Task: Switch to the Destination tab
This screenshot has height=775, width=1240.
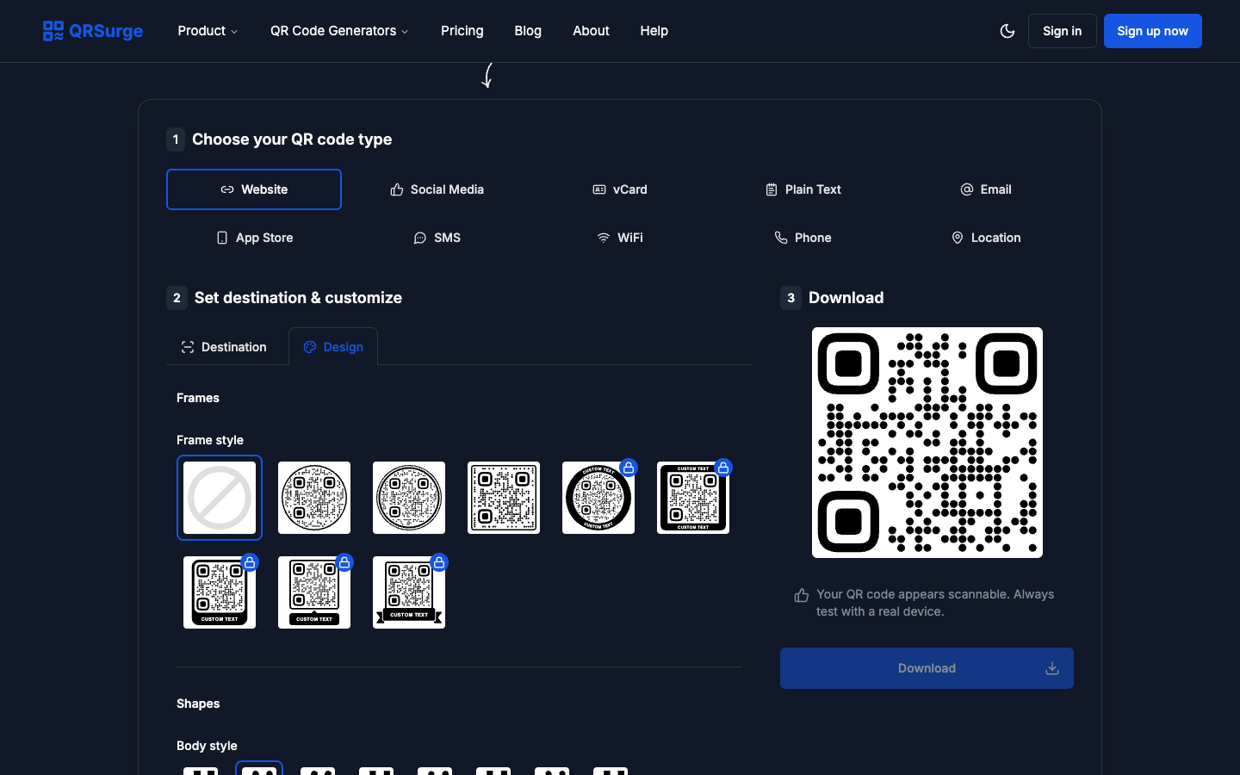Action: pos(224,347)
